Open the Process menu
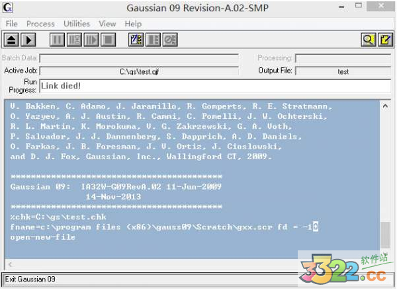 point(40,24)
